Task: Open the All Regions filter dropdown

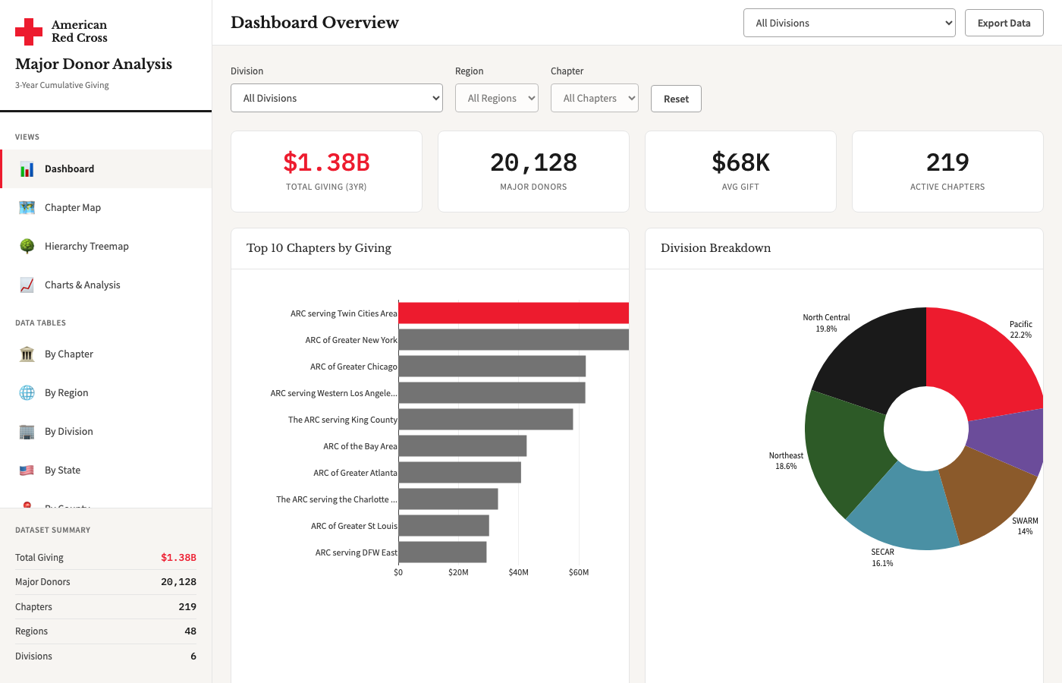Action: pos(497,98)
